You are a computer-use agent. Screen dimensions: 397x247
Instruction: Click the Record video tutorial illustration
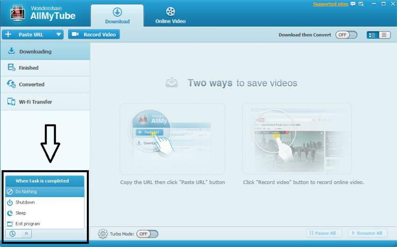point(297,138)
